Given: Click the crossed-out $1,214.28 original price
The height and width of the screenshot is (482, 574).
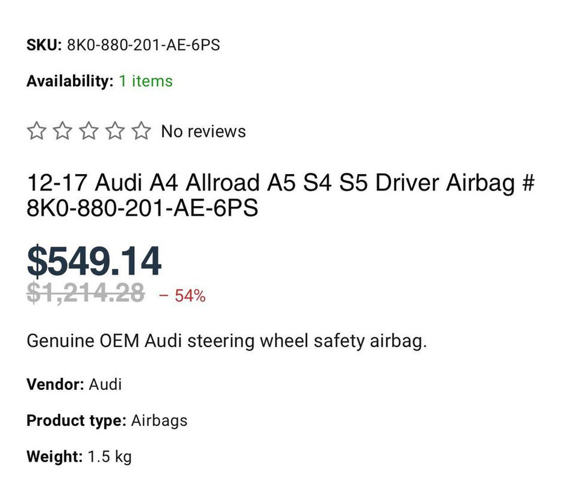Looking at the screenshot, I should [x=86, y=293].
